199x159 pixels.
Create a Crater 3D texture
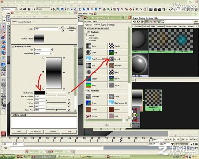pos(96,103)
